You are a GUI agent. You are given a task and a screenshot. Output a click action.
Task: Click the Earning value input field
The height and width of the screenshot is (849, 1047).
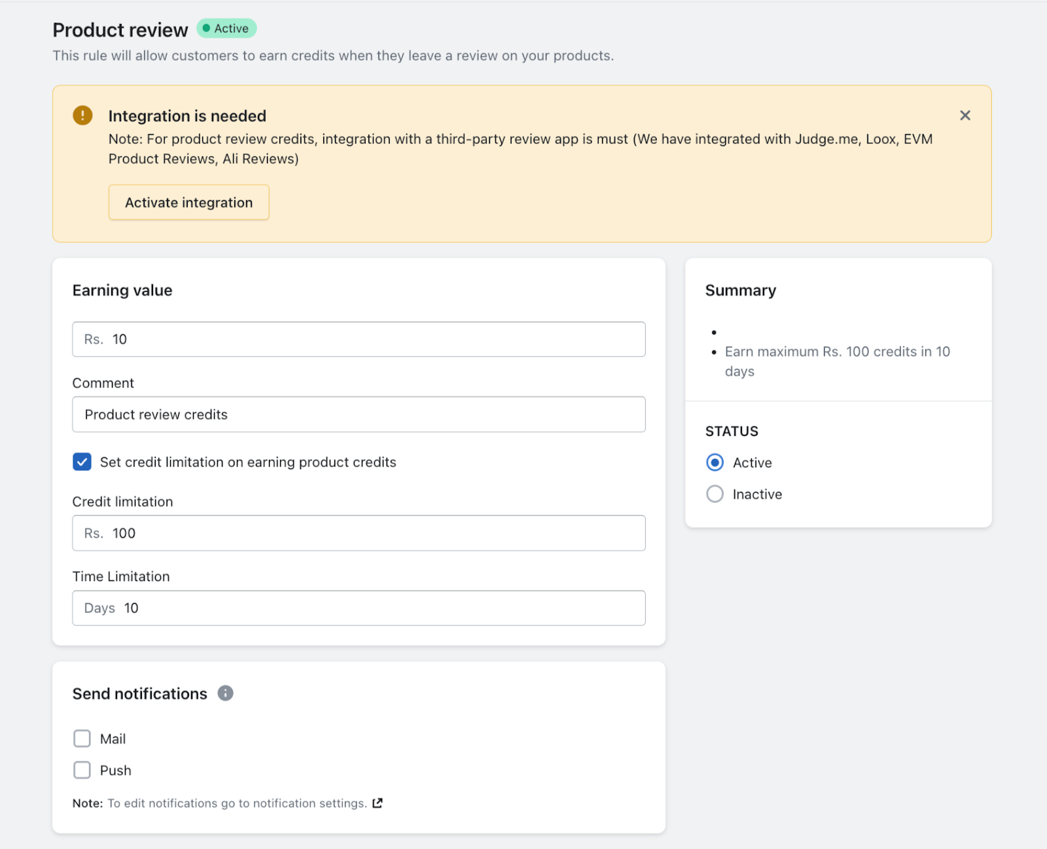point(359,339)
